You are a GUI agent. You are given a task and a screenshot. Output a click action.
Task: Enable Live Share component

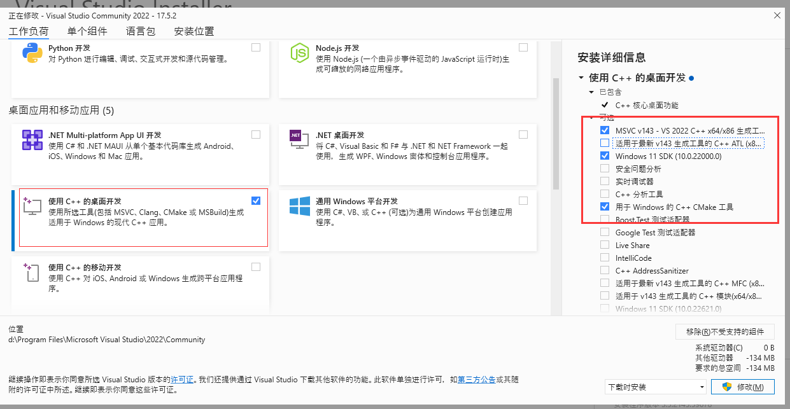pyautogui.click(x=604, y=245)
